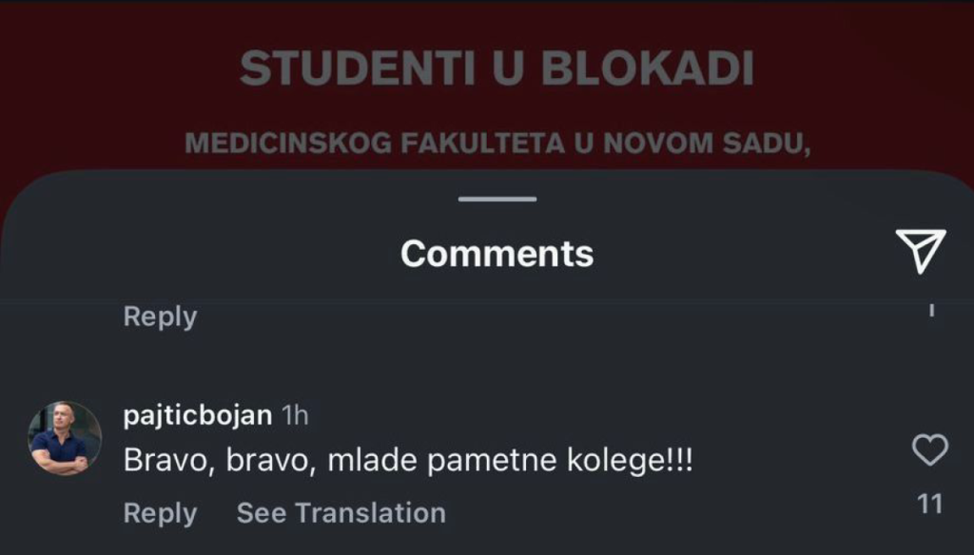Grab the drag handle above Comments
The height and width of the screenshot is (555, 974).
(x=497, y=199)
